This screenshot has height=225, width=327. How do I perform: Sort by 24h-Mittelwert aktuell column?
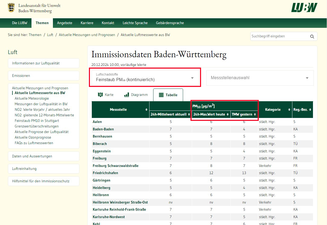[189, 114]
